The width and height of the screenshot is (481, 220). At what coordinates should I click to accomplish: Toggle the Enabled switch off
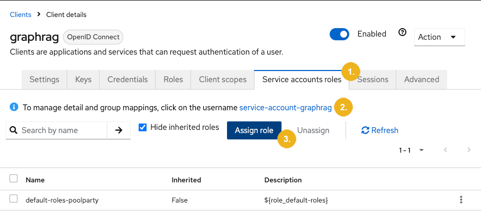click(339, 34)
